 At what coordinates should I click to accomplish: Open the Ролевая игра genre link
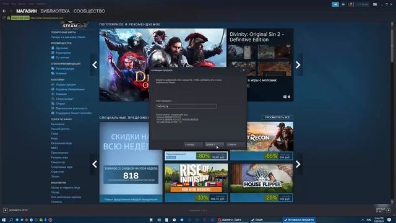(x=59, y=157)
